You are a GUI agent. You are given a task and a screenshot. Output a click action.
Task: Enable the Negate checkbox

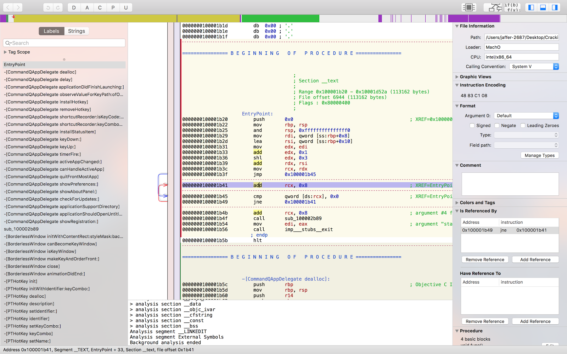497,126
